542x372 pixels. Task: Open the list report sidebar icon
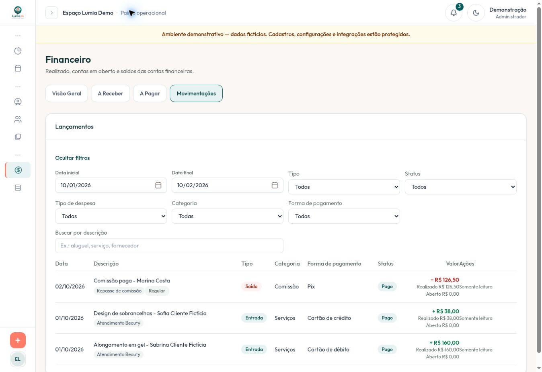(18, 188)
